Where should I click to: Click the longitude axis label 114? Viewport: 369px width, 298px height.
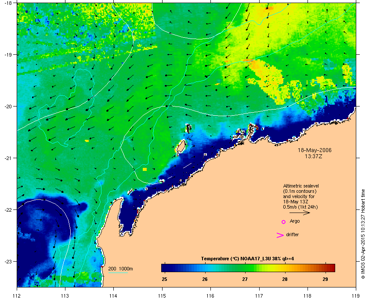113,296
